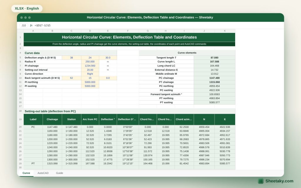This screenshot has width=301, height=188.
Task: Select easting cell 5070.694
Action: (x=225, y=160)
